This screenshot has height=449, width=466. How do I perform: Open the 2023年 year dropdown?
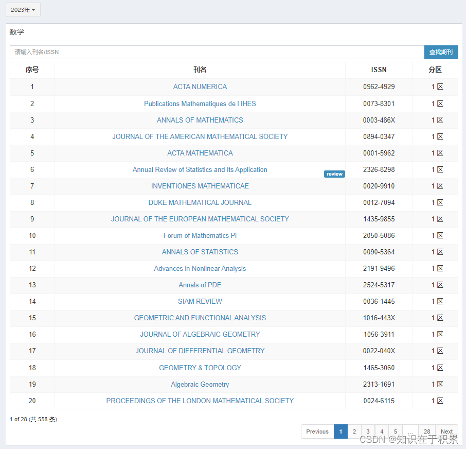point(23,10)
